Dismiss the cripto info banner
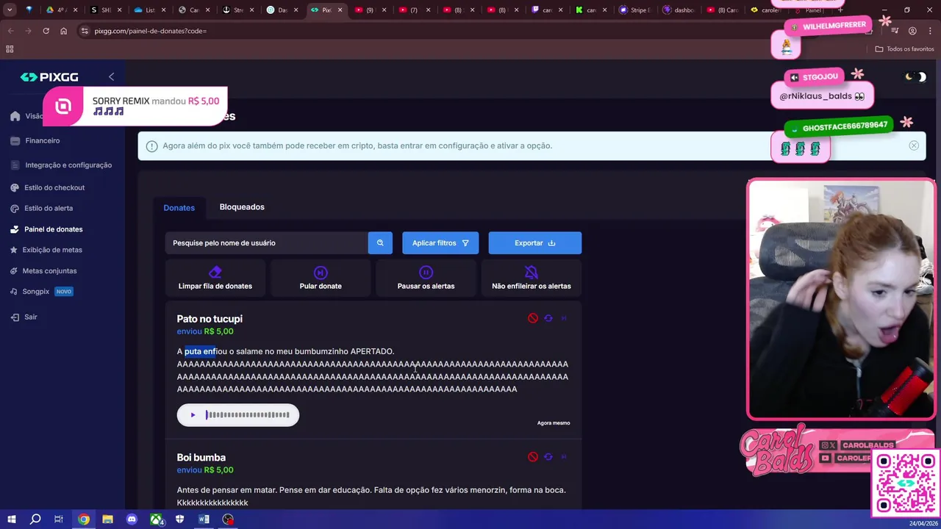 (x=914, y=145)
